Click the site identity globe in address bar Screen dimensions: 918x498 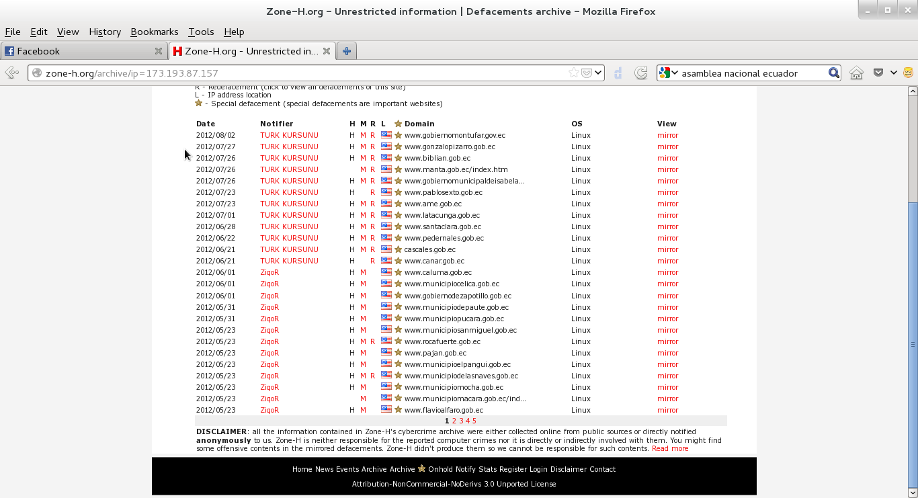37,73
